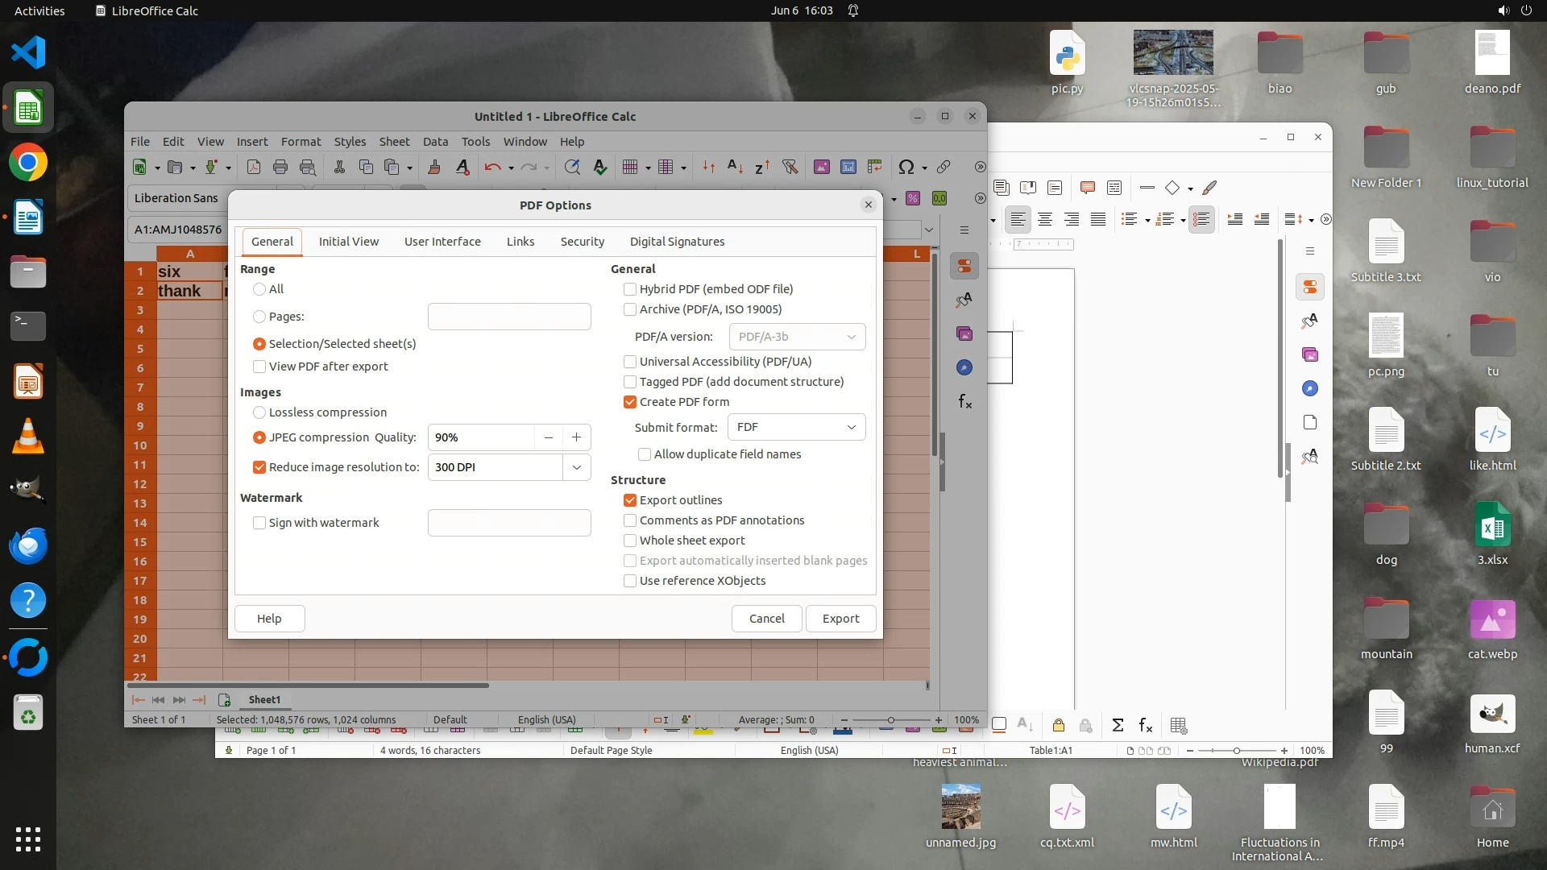1547x870 pixels.
Task: Click the Spelling check toolbar icon
Action: point(599,167)
